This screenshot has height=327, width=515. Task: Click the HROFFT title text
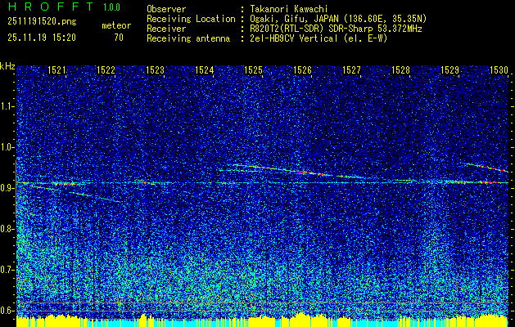[x=51, y=7]
